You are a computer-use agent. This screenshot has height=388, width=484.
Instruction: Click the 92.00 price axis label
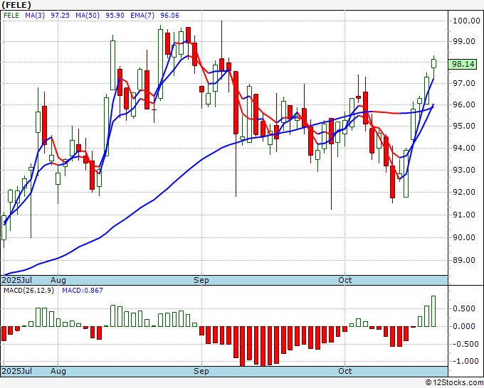pos(464,192)
